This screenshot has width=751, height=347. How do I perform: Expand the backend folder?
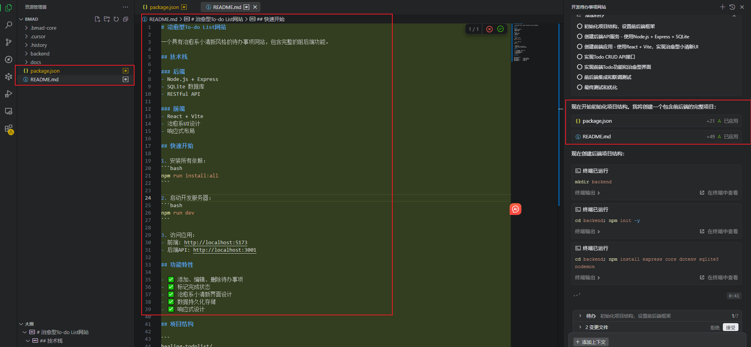click(x=26, y=54)
